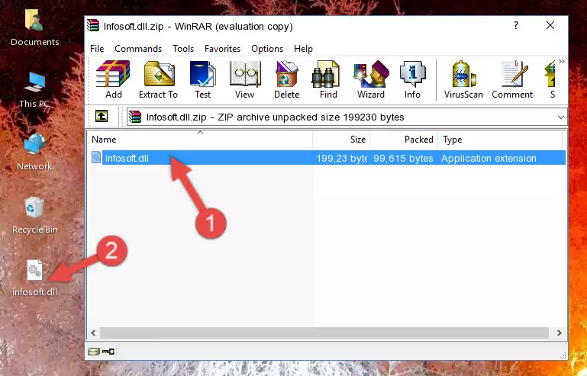
Task: Click the Delete toolbar icon
Action: click(x=287, y=79)
